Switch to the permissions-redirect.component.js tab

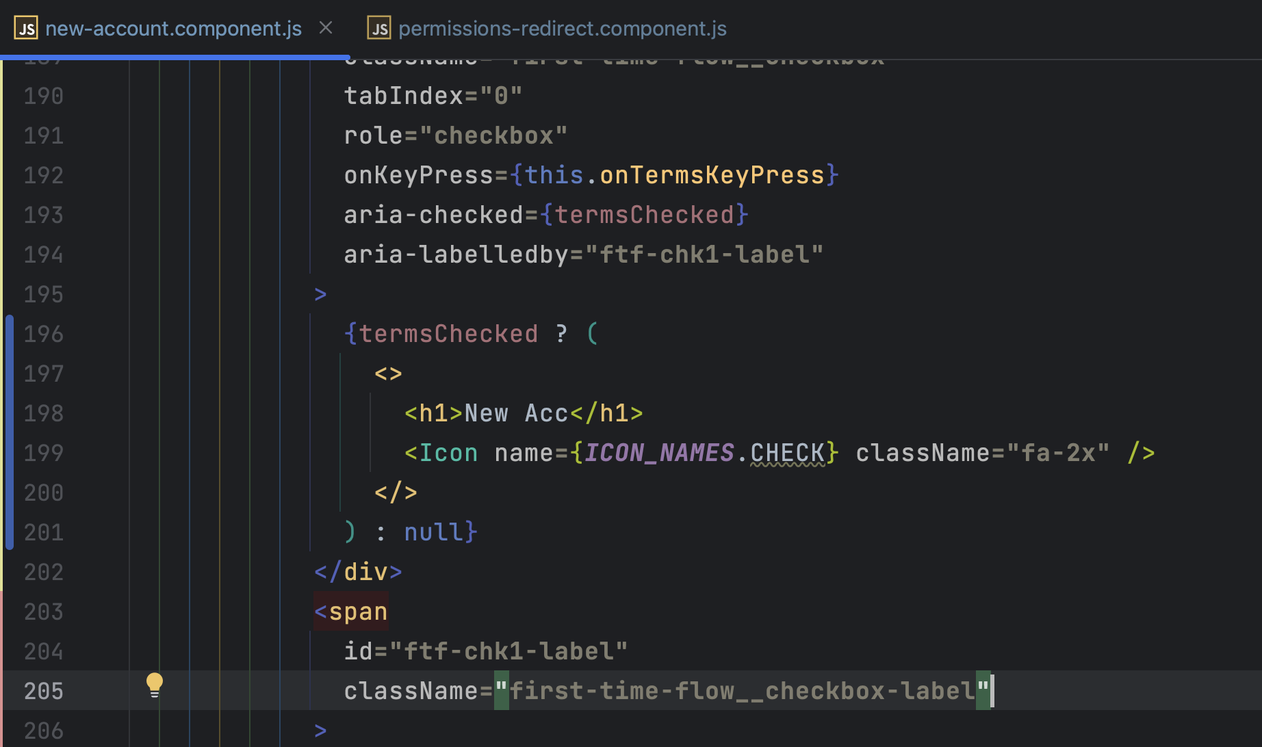click(x=563, y=28)
